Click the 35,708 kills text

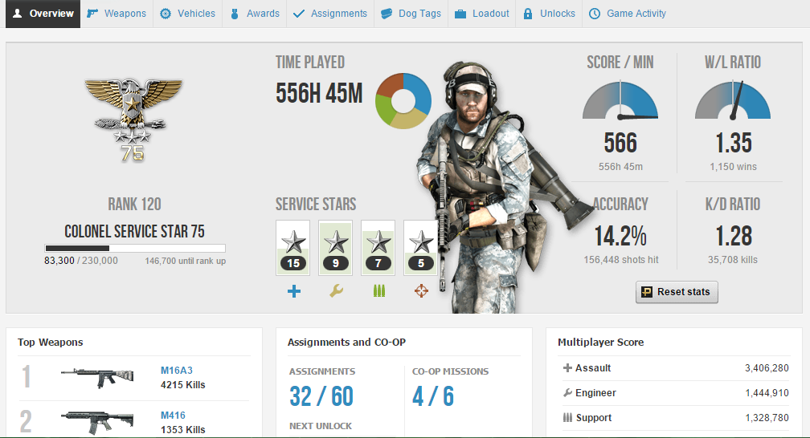click(733, 260)
